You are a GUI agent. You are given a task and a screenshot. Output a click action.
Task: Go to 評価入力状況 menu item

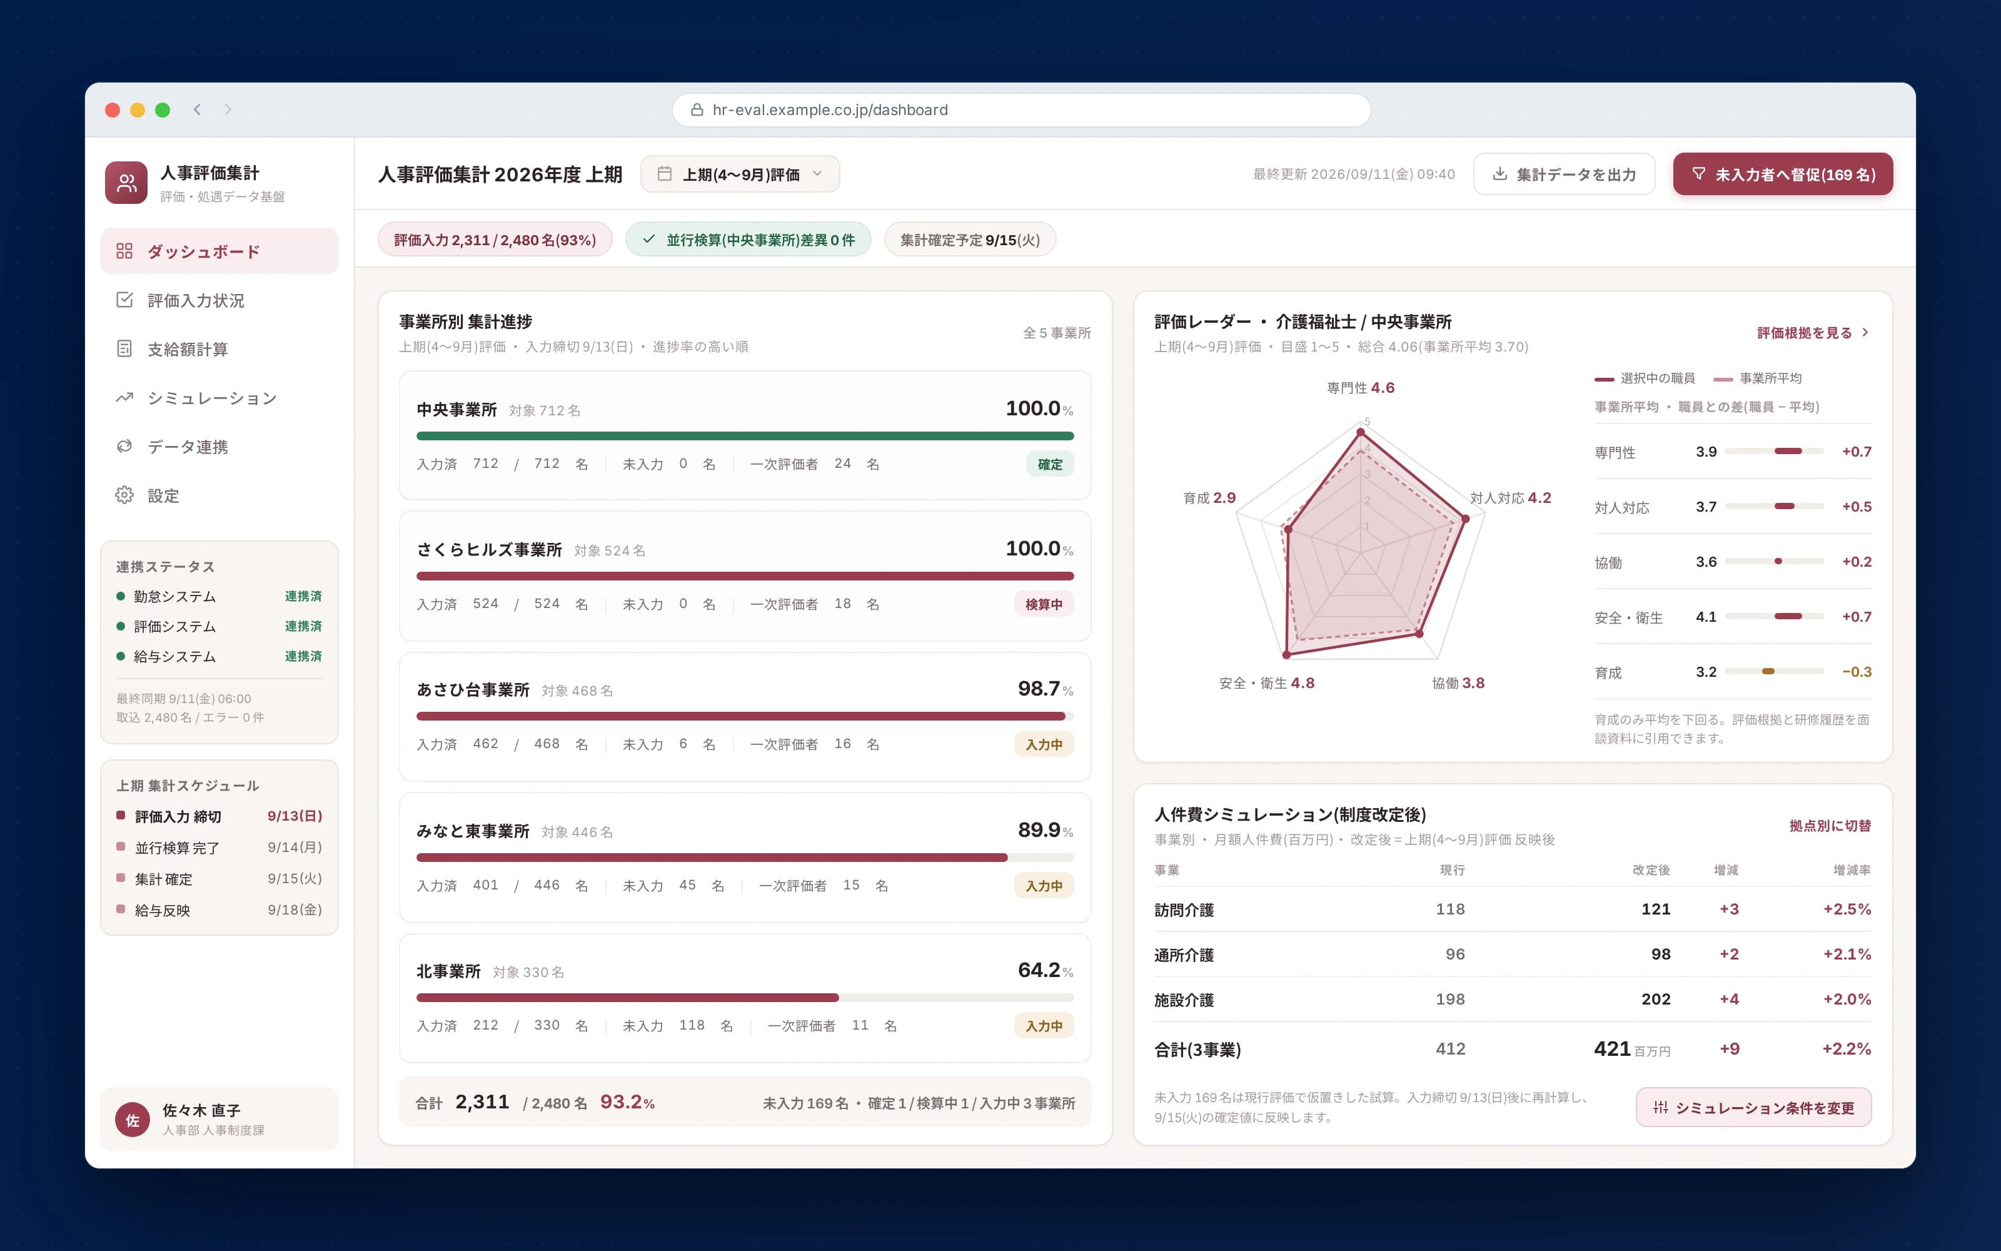pos(219,300)
